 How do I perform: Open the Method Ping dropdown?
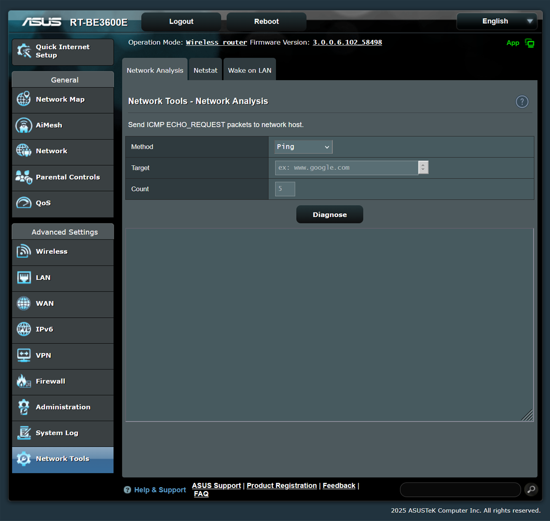[303, 147]
